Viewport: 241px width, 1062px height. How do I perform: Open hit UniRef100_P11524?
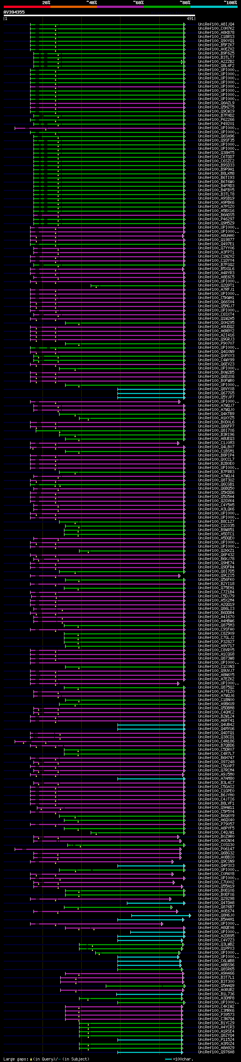(x=216, y=1039)
